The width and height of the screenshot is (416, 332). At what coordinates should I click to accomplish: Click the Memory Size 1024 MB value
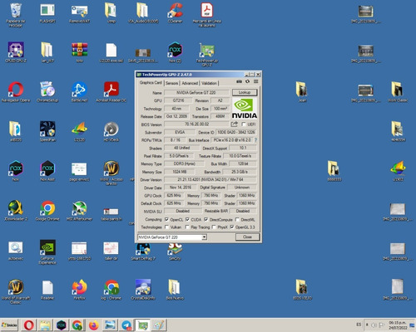[180, 172]
